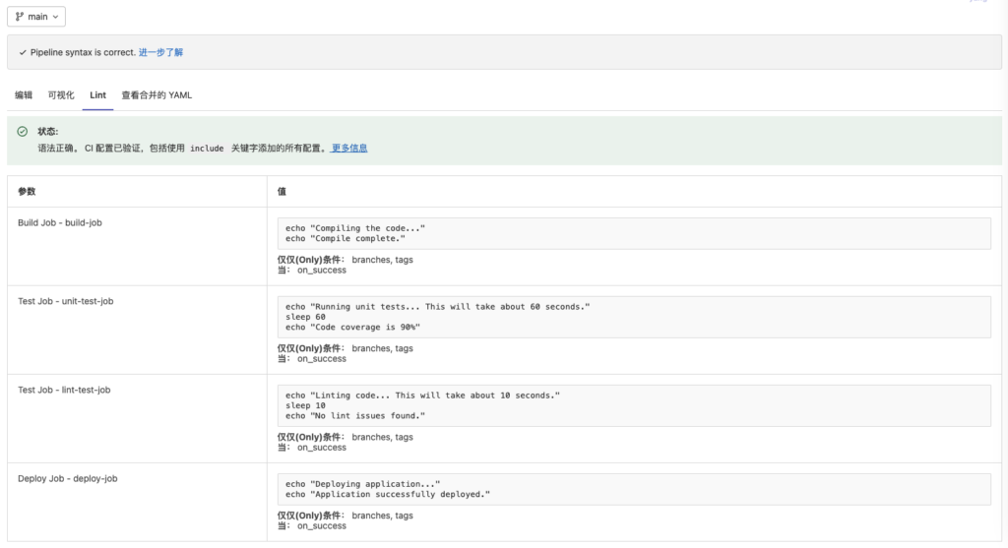This screenshot has width=1008, height=548.
Task: Switch to the 编辑 tab
Action: point(24,95)
